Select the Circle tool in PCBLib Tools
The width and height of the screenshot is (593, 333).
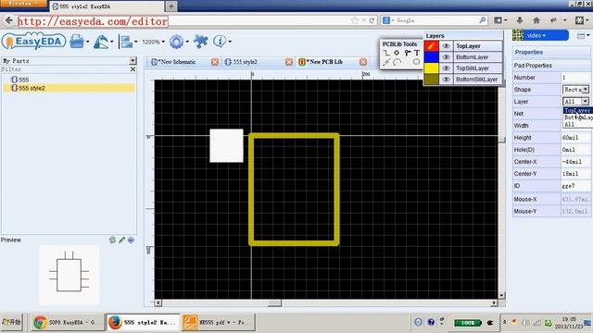(416, 62)
